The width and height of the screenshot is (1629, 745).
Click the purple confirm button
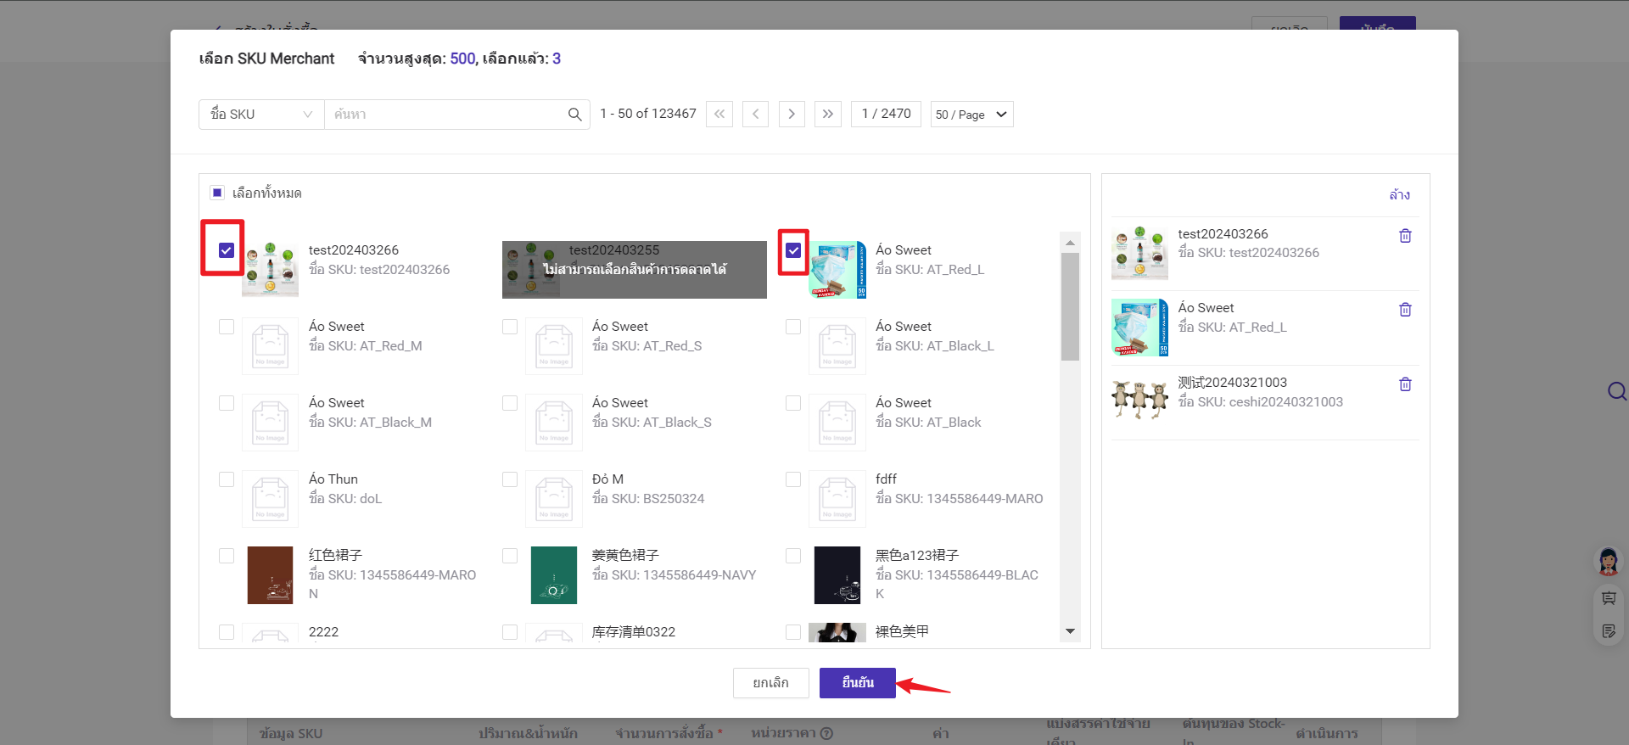pos(858,683)
